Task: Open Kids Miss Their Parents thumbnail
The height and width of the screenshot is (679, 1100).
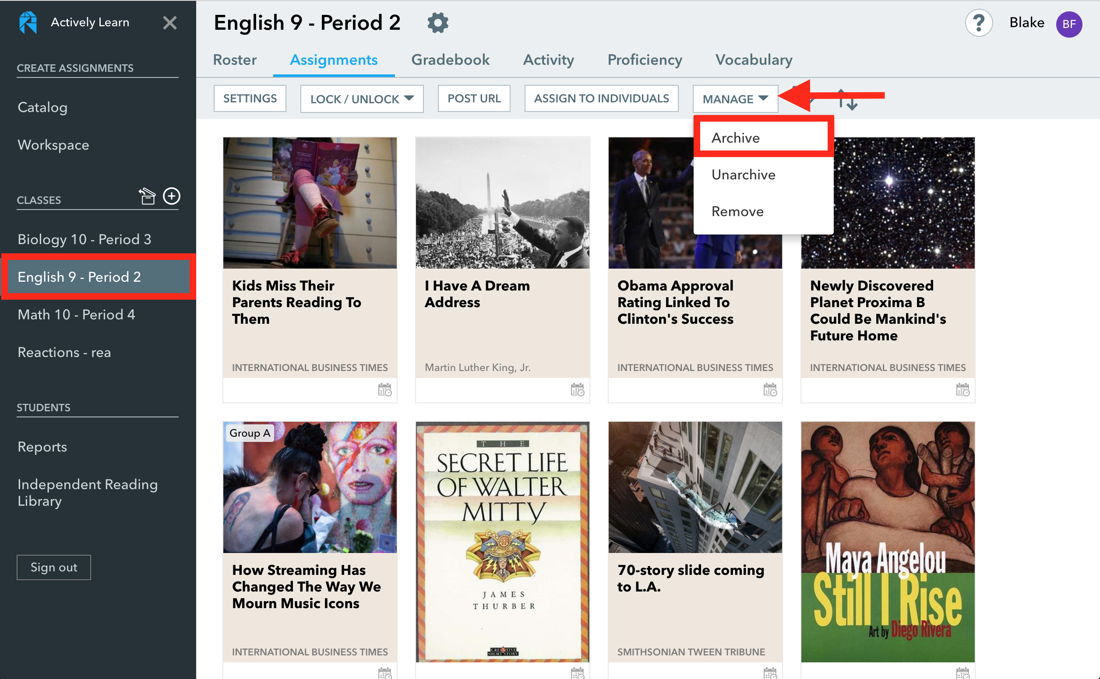Action: (x=310, y=203)
